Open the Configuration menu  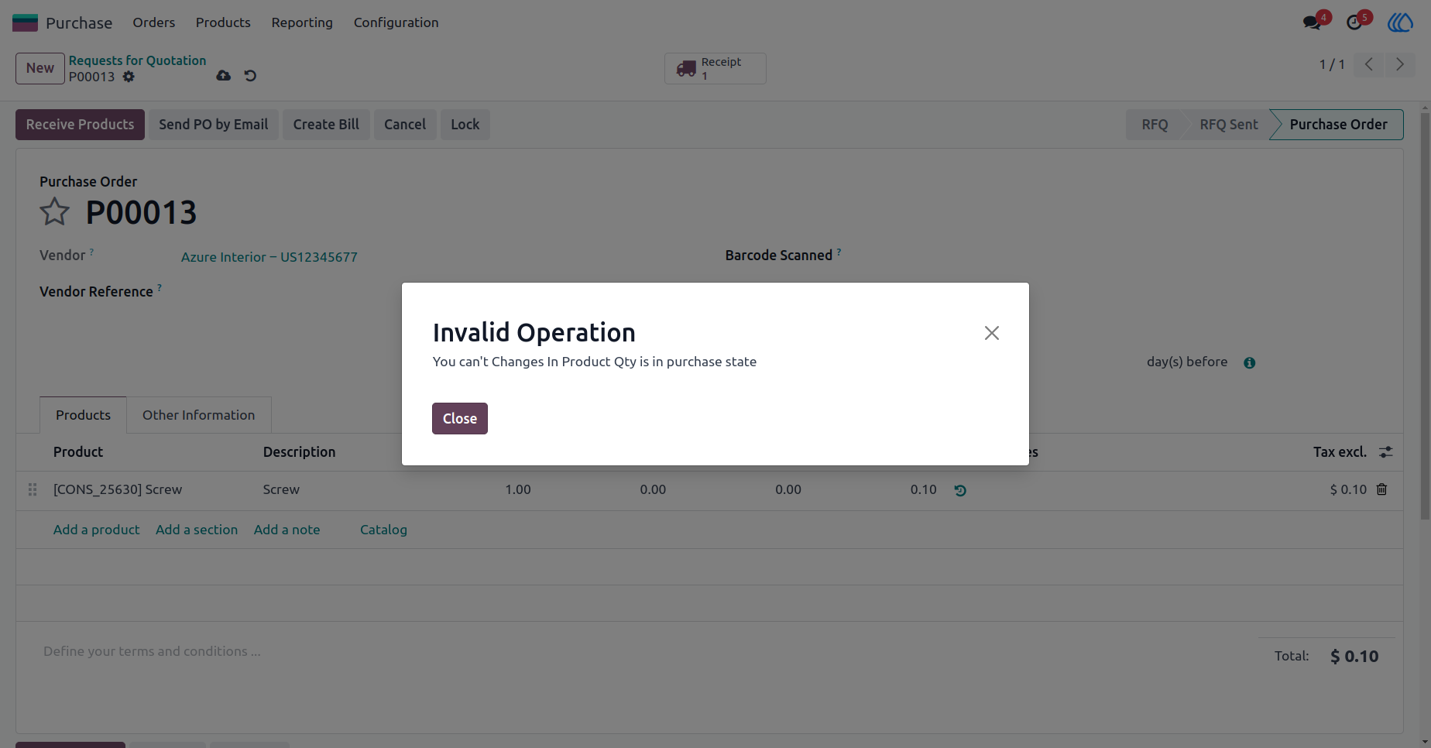pyautogui.click(x=396, y=22)
